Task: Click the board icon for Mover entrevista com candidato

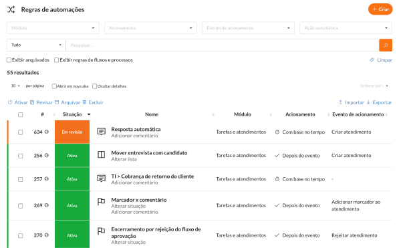Action: point(102,154)
